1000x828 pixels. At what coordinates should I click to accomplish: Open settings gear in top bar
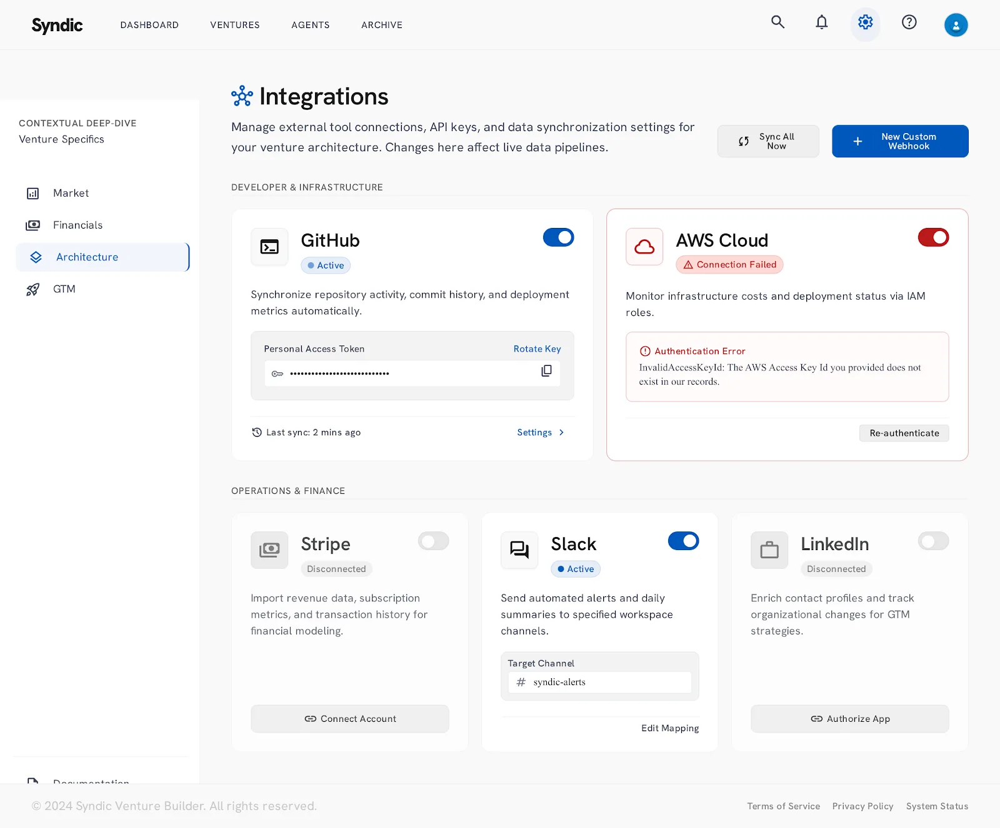[866, 22]
